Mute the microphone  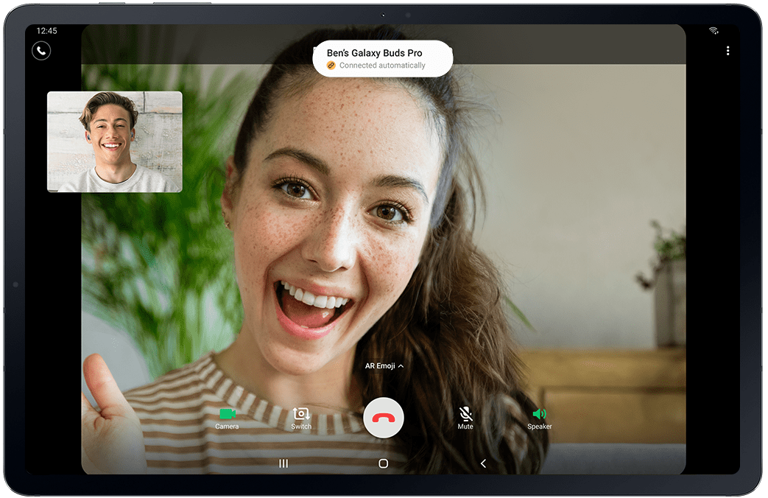click(465, 418)
